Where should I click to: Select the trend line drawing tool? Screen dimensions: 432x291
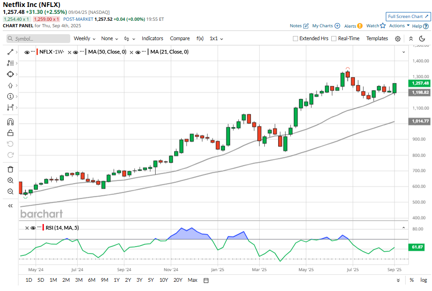point(10,52)
